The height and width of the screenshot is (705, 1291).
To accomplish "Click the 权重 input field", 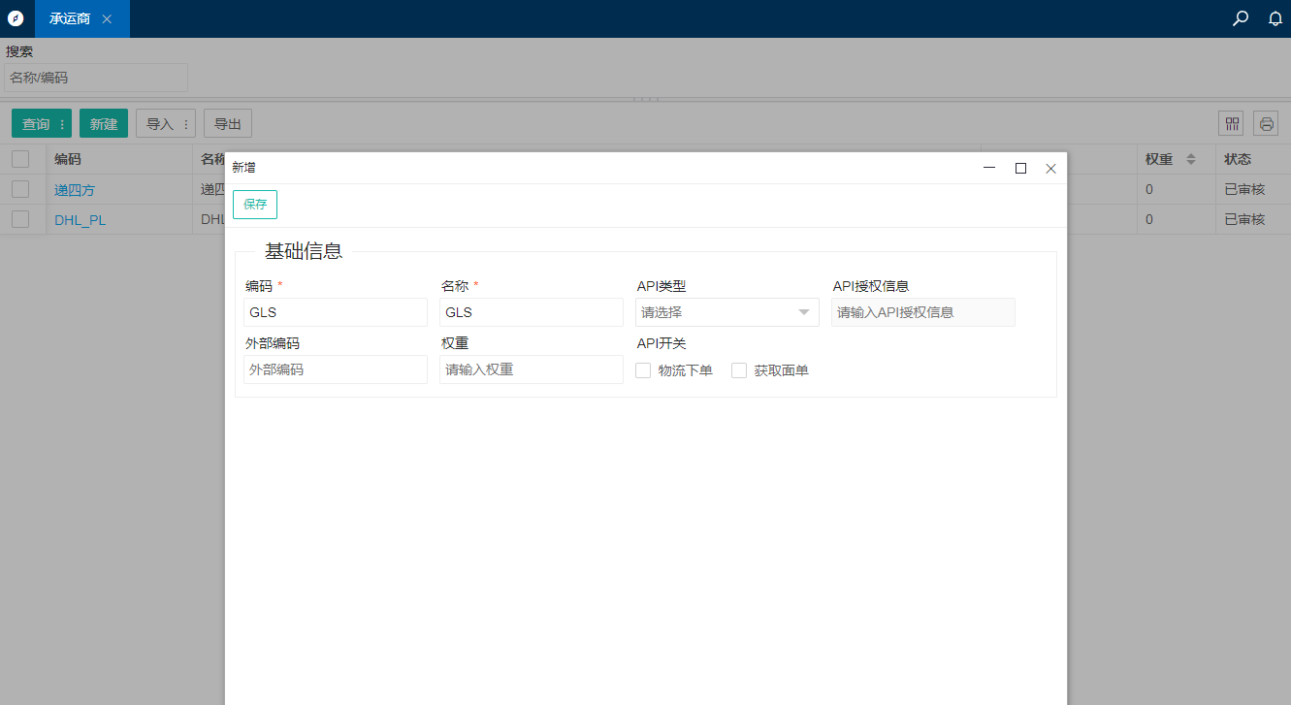I will tap(531, 369).
